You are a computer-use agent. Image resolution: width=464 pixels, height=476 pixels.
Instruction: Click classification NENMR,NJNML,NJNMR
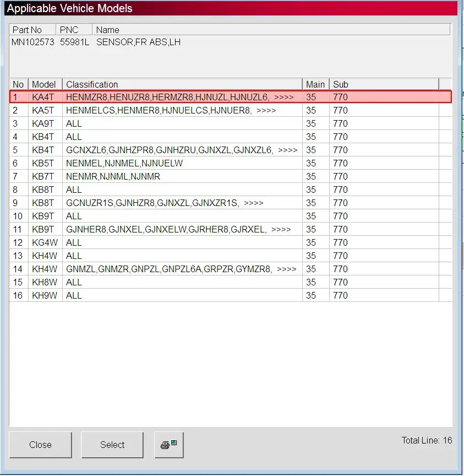coord(113,176)
